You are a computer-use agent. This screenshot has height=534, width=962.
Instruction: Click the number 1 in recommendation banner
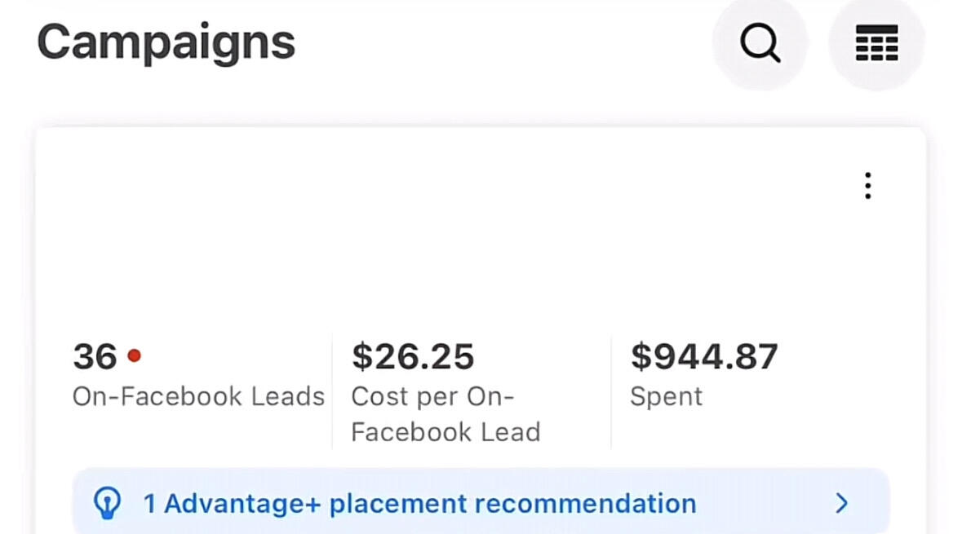tap(149, 504)
